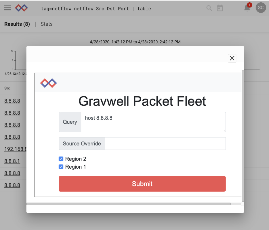This screenshot has height=230, width=269.
Task: Click the Query text area
Action: tap(153, 122)
